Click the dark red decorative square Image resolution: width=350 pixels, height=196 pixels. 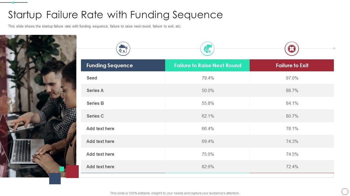[72, 171]
